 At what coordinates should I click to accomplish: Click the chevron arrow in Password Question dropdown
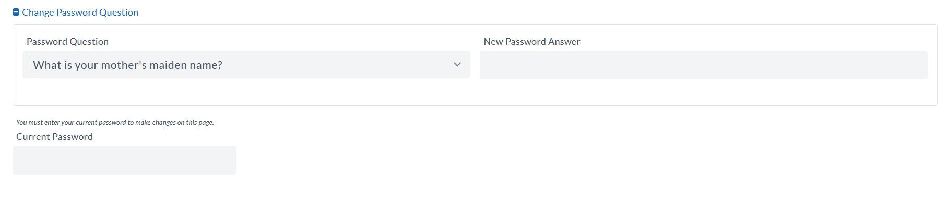pos(457,65)
